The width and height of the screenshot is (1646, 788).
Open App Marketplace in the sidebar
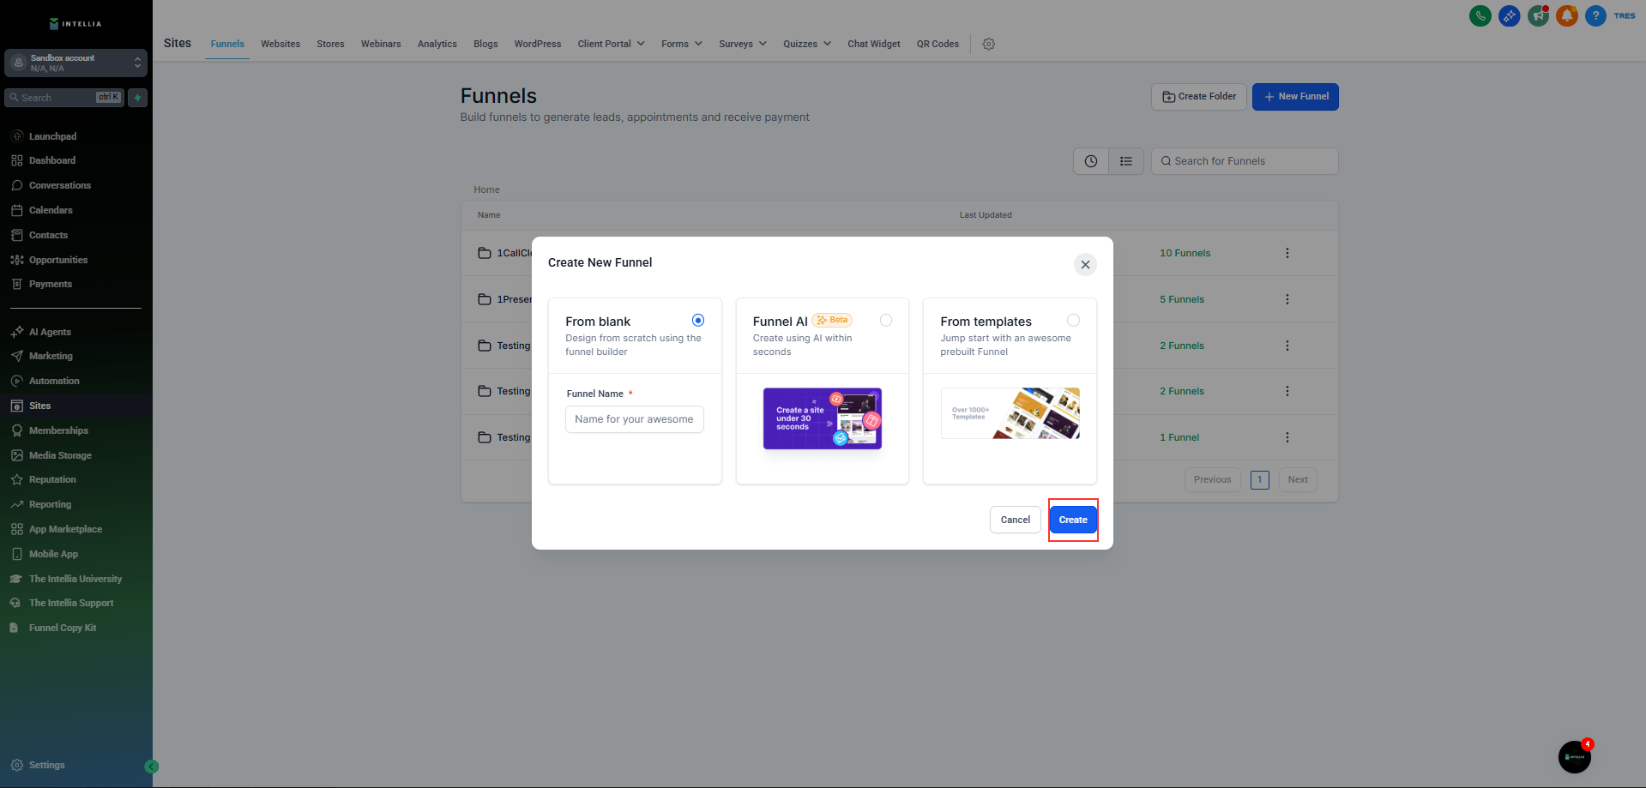(65, 529)
